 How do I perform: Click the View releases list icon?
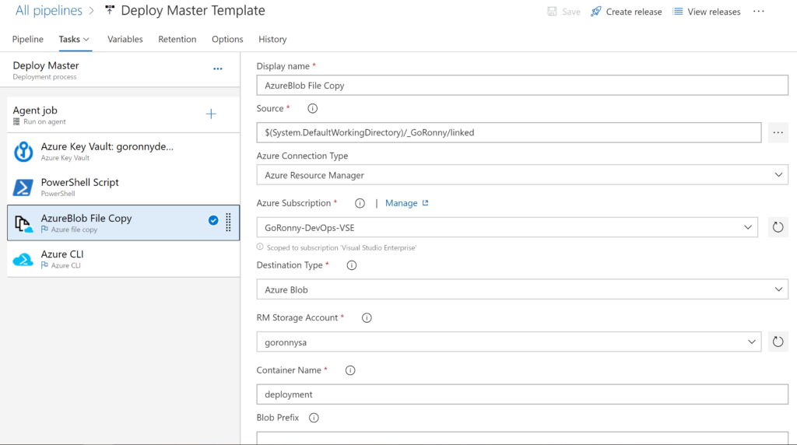pos(678,11)
